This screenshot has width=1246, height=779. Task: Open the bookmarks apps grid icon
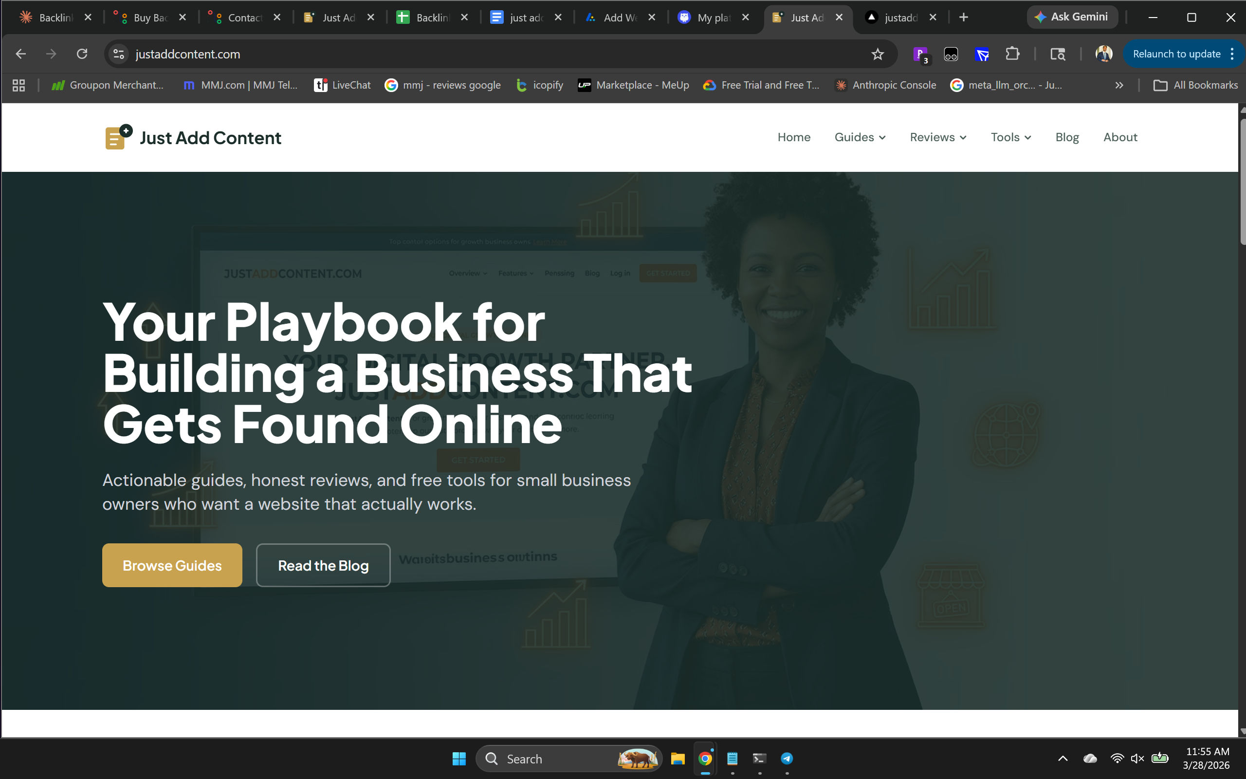(18, 85)
